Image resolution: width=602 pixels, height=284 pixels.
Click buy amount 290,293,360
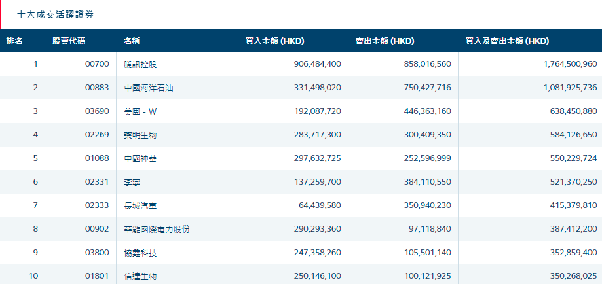[317, 230]
